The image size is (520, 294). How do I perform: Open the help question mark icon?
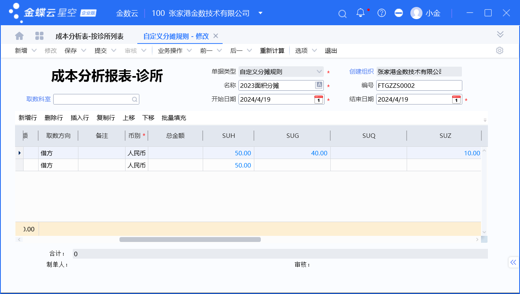pyautogui.click(x=381, y=13)
